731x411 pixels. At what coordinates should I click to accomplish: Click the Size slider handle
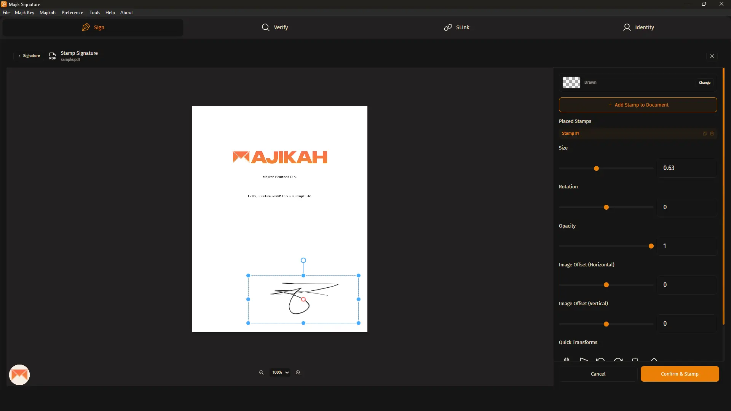[x=597, y=169]
